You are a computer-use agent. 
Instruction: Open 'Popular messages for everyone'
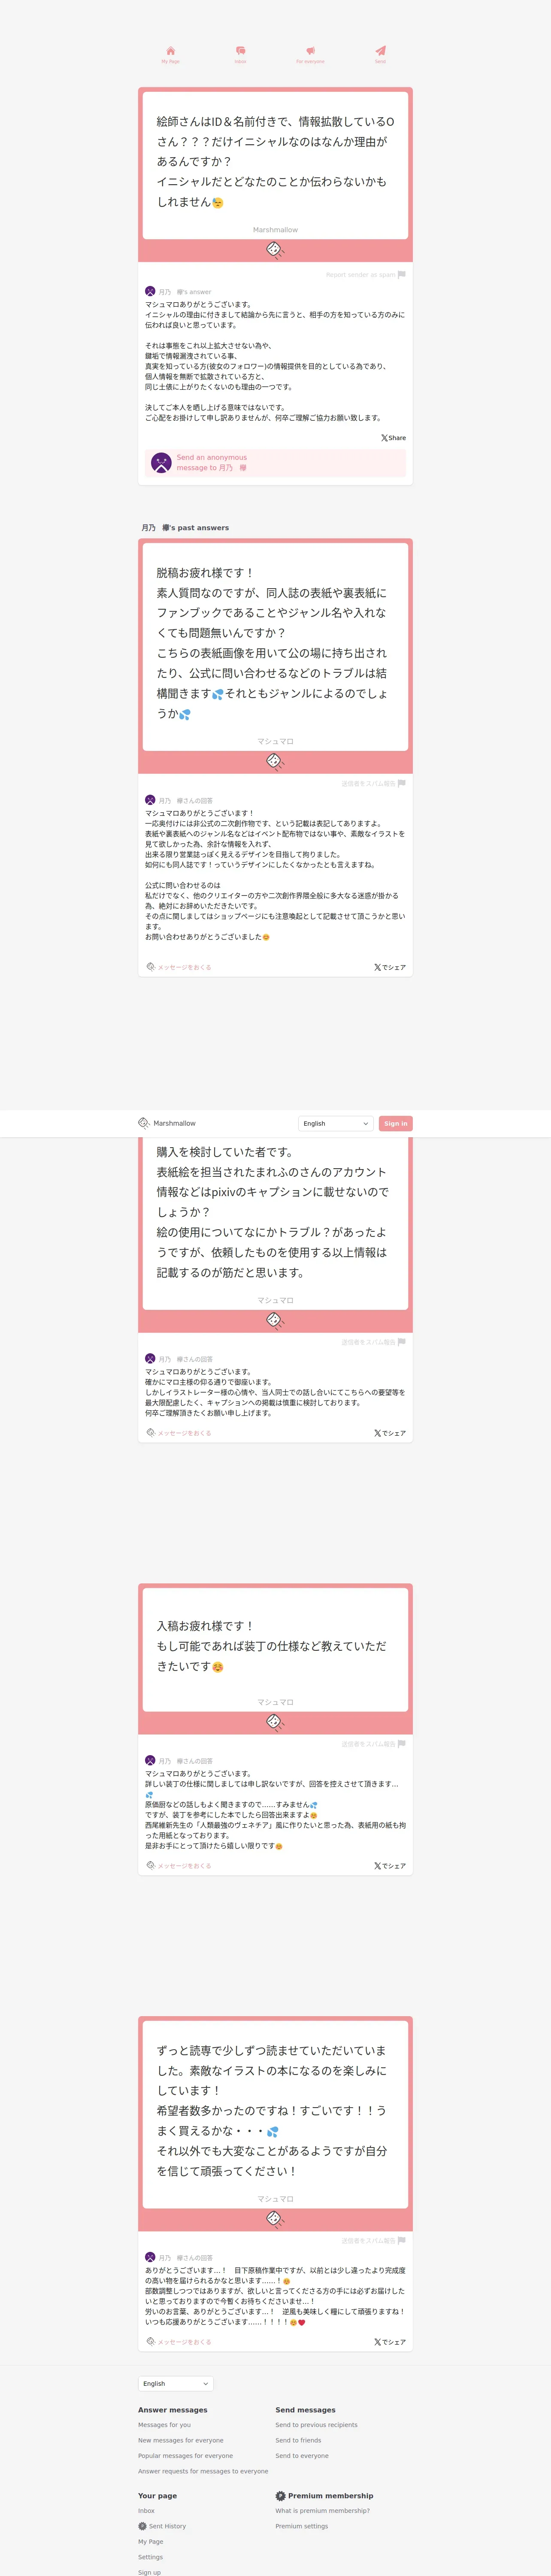pos(185,2456)
